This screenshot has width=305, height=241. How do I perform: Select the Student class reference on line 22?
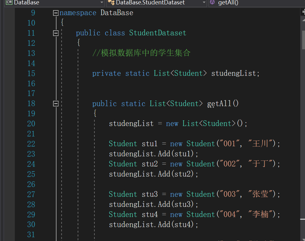pos(123,144)
